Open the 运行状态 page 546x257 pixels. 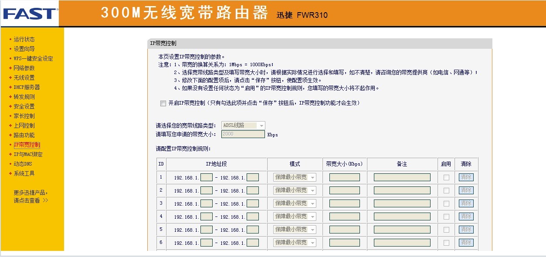coord(24,39)
